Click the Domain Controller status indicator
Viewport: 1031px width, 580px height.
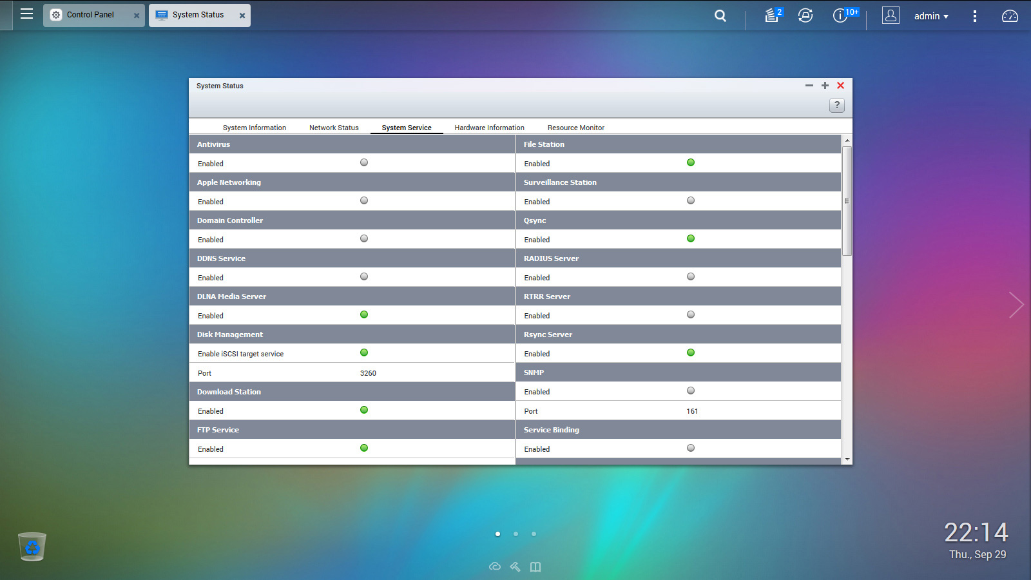364,238
